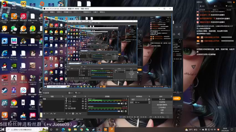This screenshot has height=132, width=236.
Task: Click Stop Streaming (停止推流) button
Action: pos(162,99)
